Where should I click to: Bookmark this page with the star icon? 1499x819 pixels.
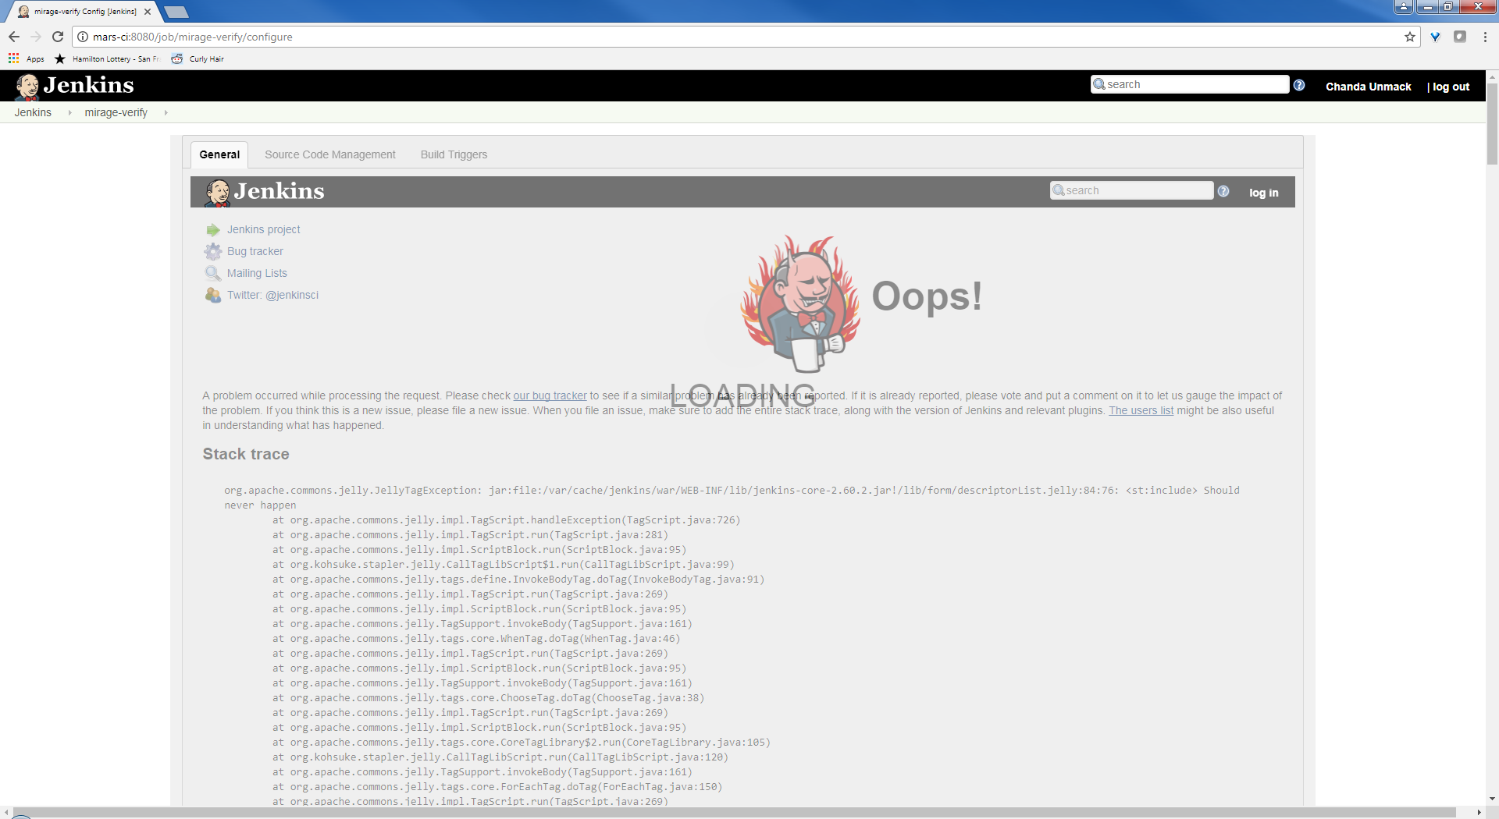coord(1409,37)
